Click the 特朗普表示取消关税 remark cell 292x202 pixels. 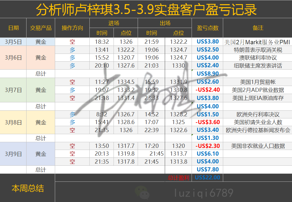click(258, 50)
